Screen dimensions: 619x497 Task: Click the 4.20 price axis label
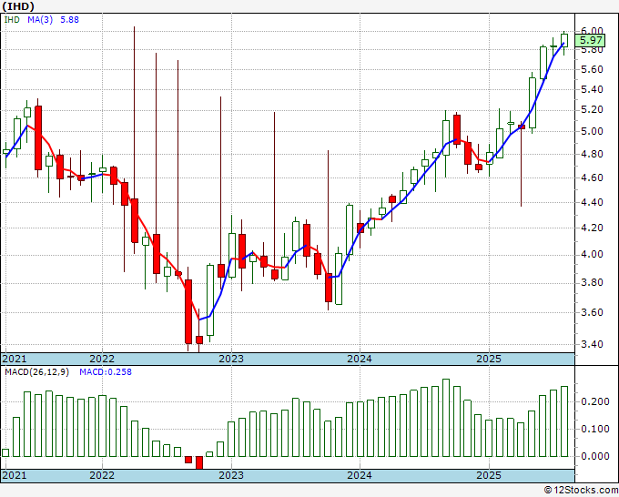click(x=592, y=228)
